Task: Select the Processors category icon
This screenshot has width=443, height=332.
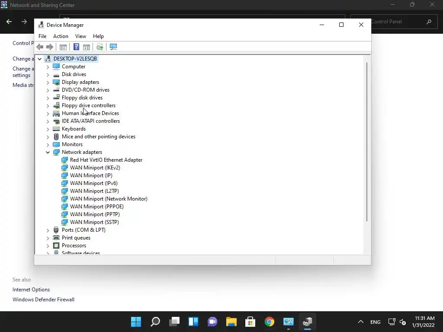Action: click(x=56, y=246)
